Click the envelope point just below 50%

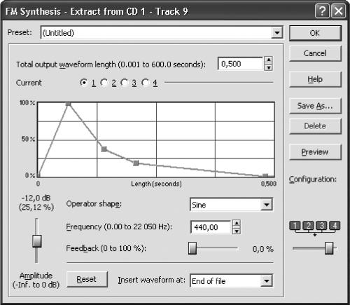pyautogui.click(x=104, y=149)
